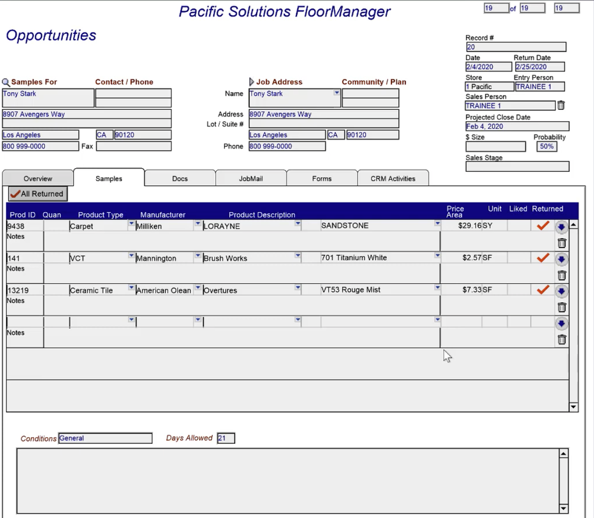Switch to CRM Activities tab
Viewport: 594px width, 518px height.
click(x=393, y=178)
